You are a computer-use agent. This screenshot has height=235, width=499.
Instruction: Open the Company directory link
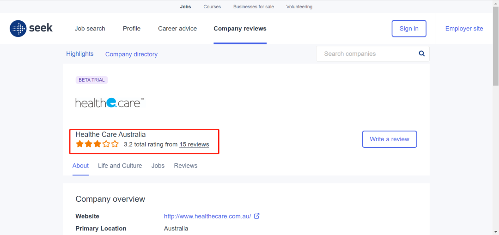[x=131, y=54]
